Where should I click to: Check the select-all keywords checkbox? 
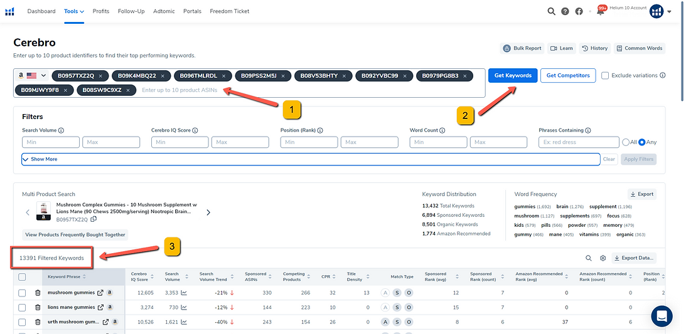[23, 277]
